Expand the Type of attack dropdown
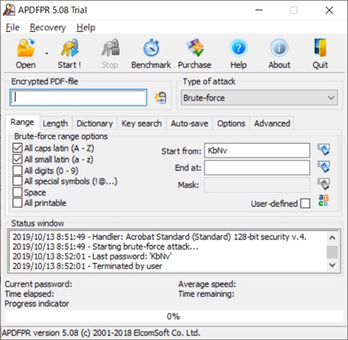This screenshot has height=340, width=348. pyautogui.click(x=259, y=98)
